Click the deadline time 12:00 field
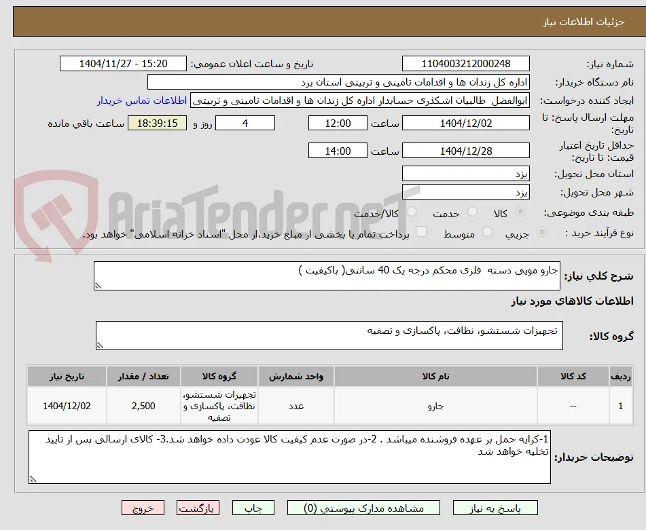The width and height of the screenshot is (646, 530). [x=338, y=123]
